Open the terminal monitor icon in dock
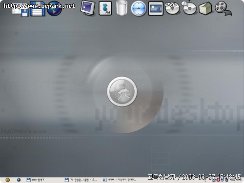Viewport: 244px width, 183px height. (x=88, y=8)
